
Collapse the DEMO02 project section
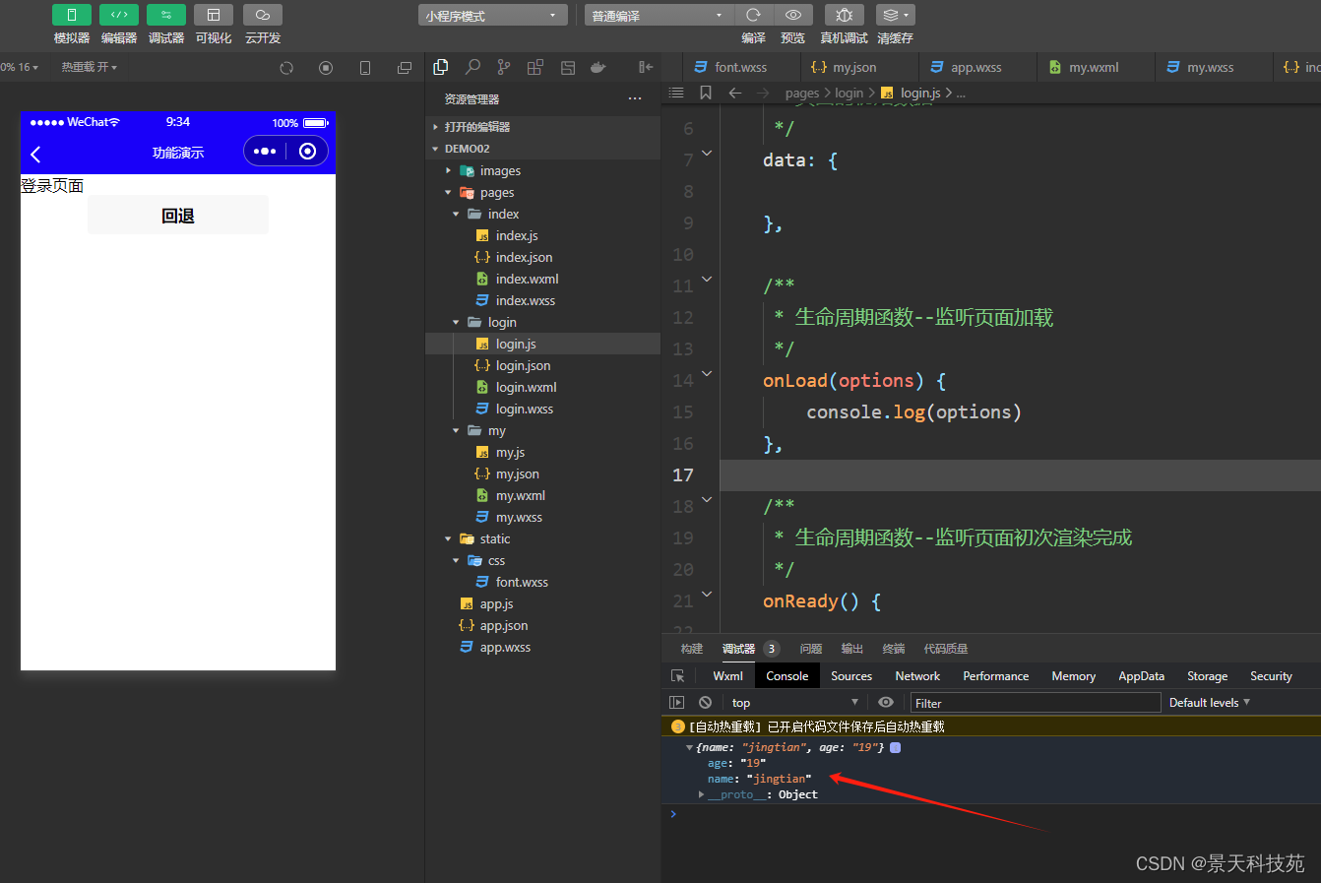point(542,149)
